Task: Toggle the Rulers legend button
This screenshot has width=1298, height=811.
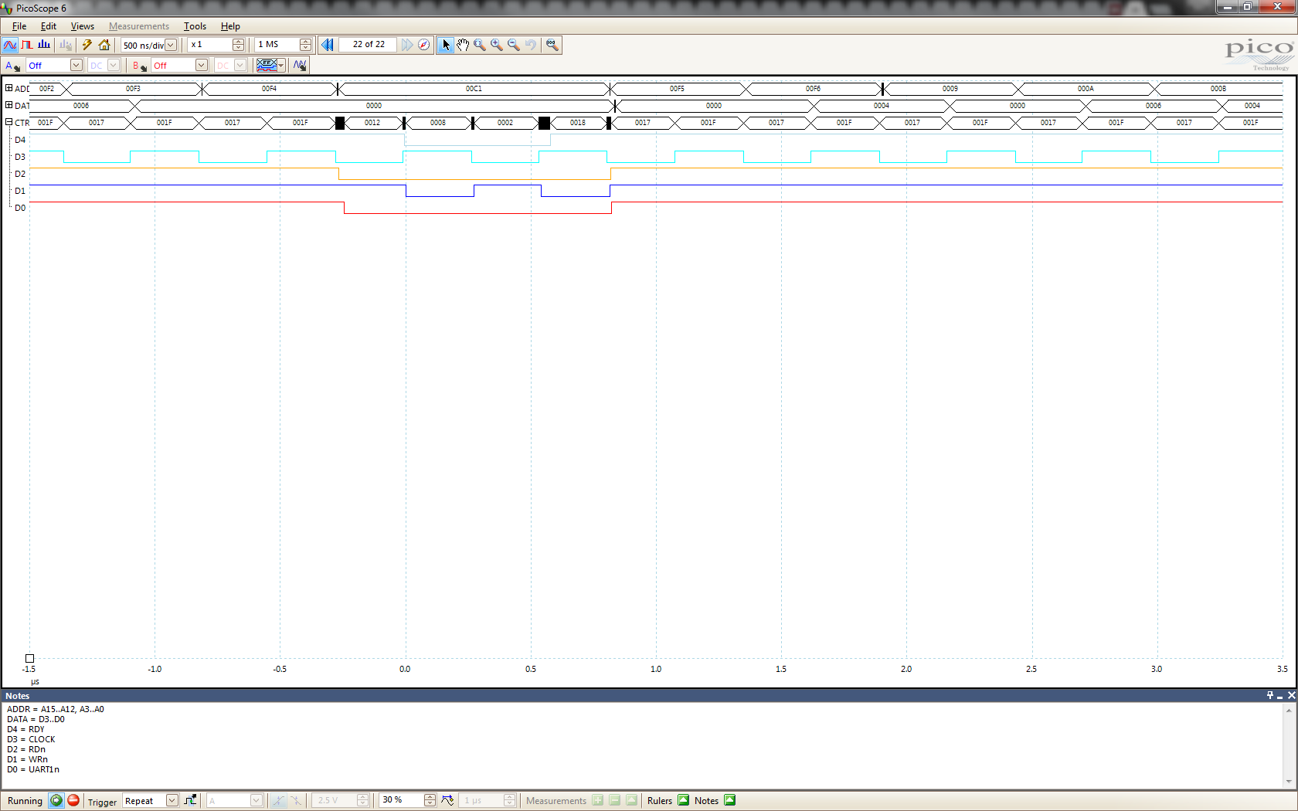Action: pyautogui.click(x=684, y=800)
